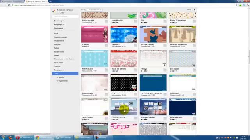The width and height of the screenshot is (250, 140).
Task: Open the Расширения category
Action: click(x=59, y=70)
